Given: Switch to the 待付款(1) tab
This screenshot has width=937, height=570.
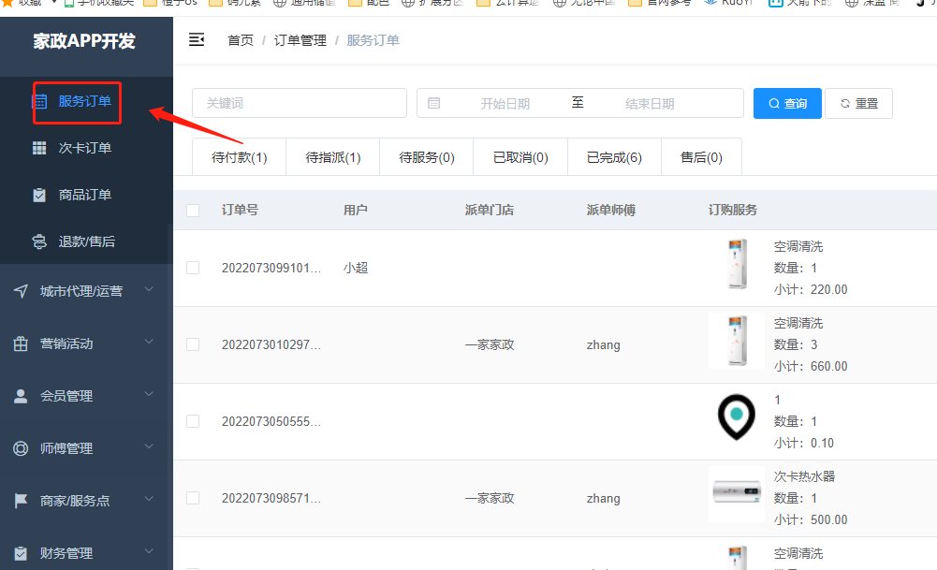Looking at the screenshot, I should 239,157.
